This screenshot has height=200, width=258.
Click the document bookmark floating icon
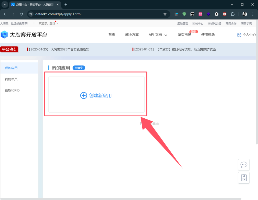coord(244,178)
